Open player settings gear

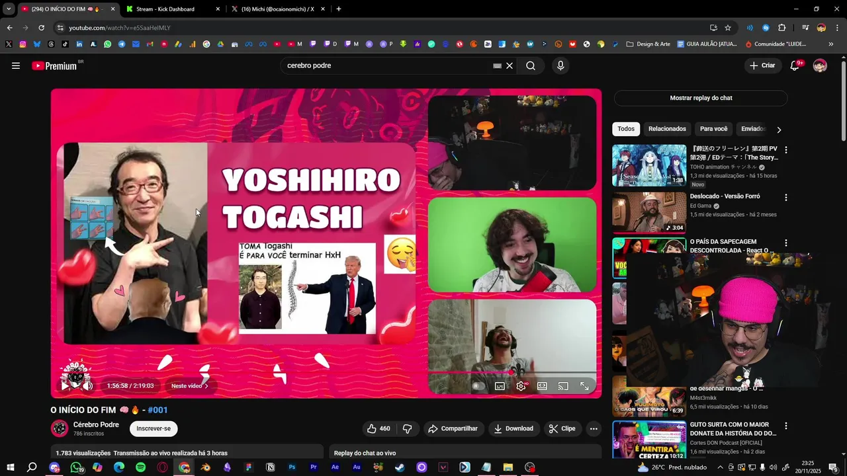521,386
